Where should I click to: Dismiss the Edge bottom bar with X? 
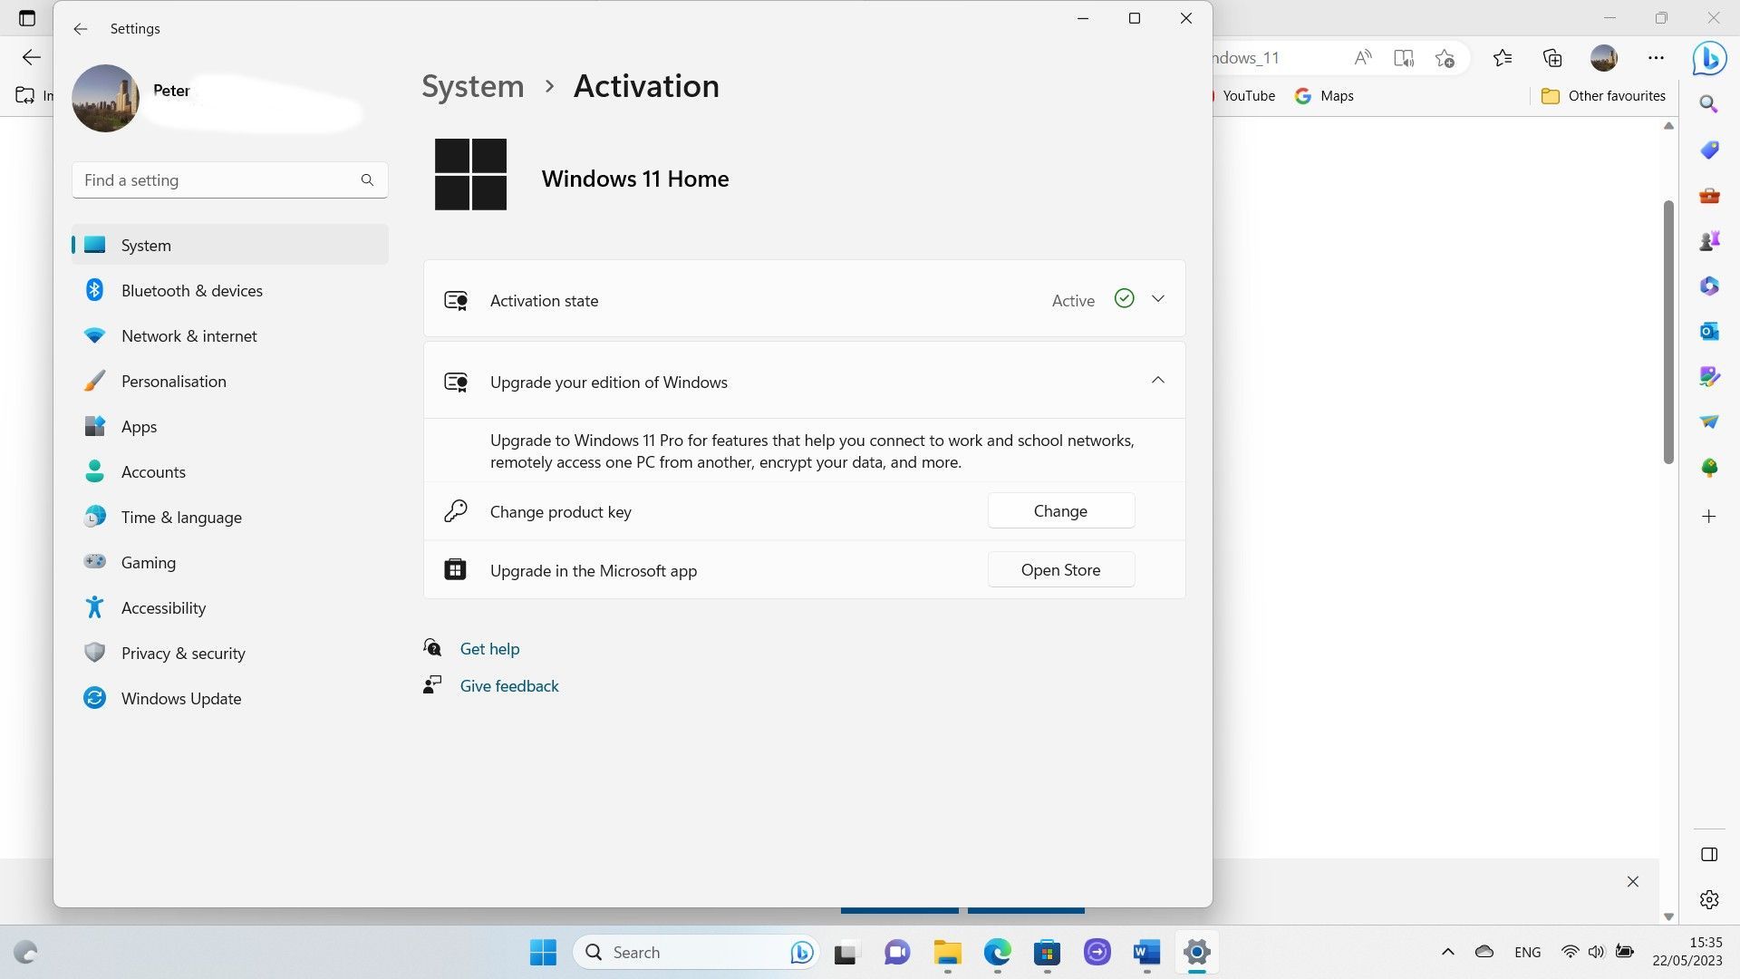coord(1632,882)
